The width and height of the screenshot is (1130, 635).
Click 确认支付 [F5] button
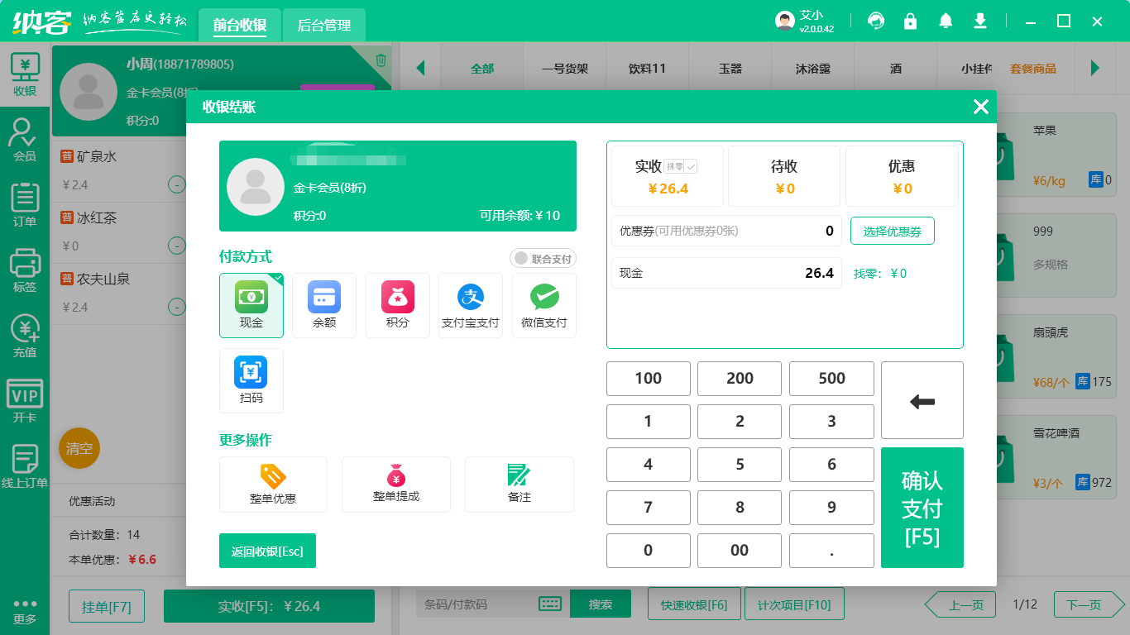922,508
